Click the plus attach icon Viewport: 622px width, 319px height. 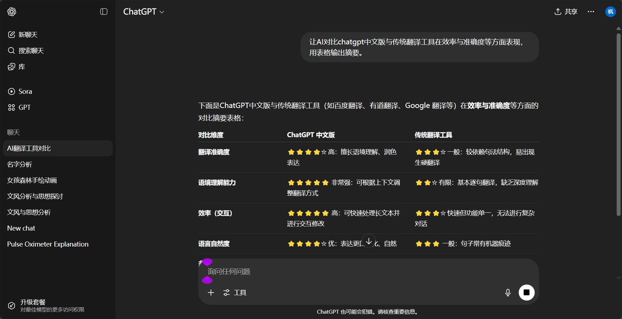point(211,292)
